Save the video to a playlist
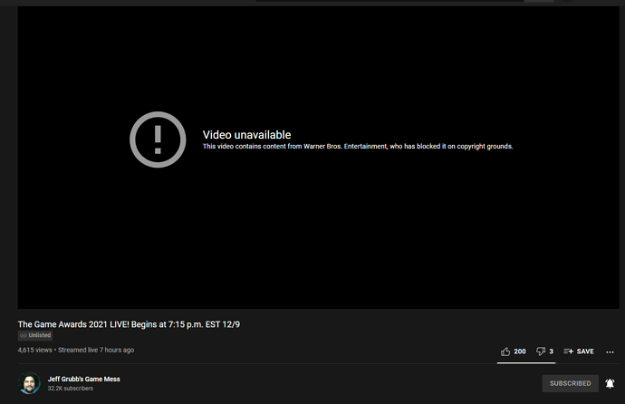The height and width of the screenshot is (404, 625). pyautogui.click(x=579, y=351)
